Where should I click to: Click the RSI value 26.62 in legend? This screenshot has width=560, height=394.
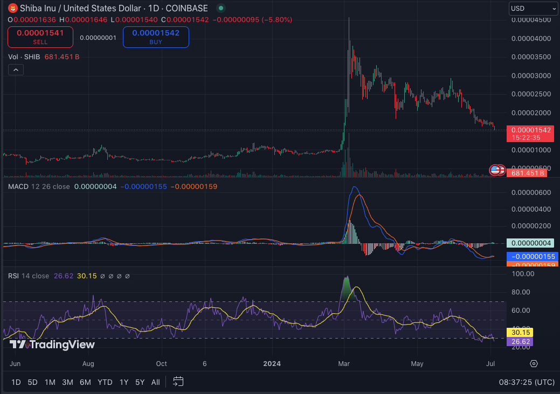[64, 276]
